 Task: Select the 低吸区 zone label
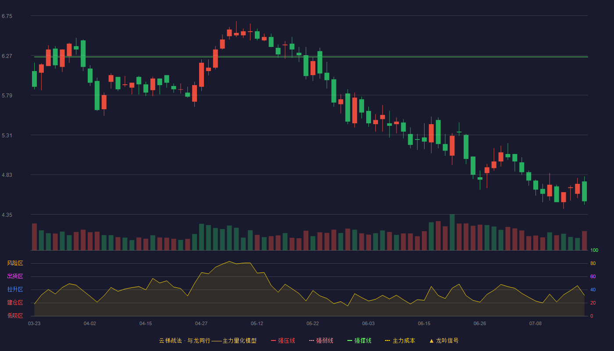pyautogui.click(x=15, y=315)
